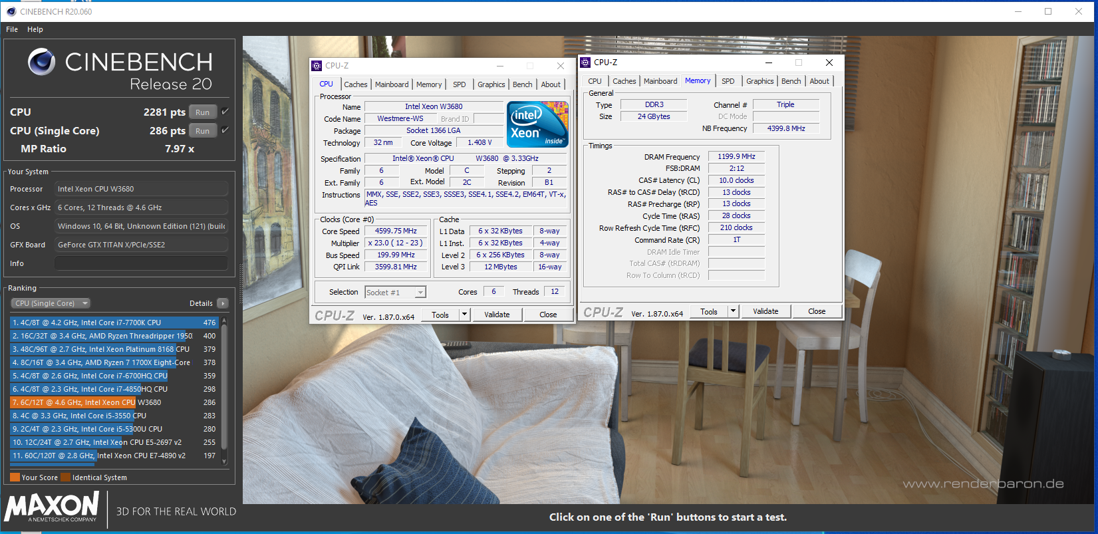Viewport: 1098px width, 534px height.
Task: Toggle the CPU (Single Core) test checkbox
Action: coord(225,130)
